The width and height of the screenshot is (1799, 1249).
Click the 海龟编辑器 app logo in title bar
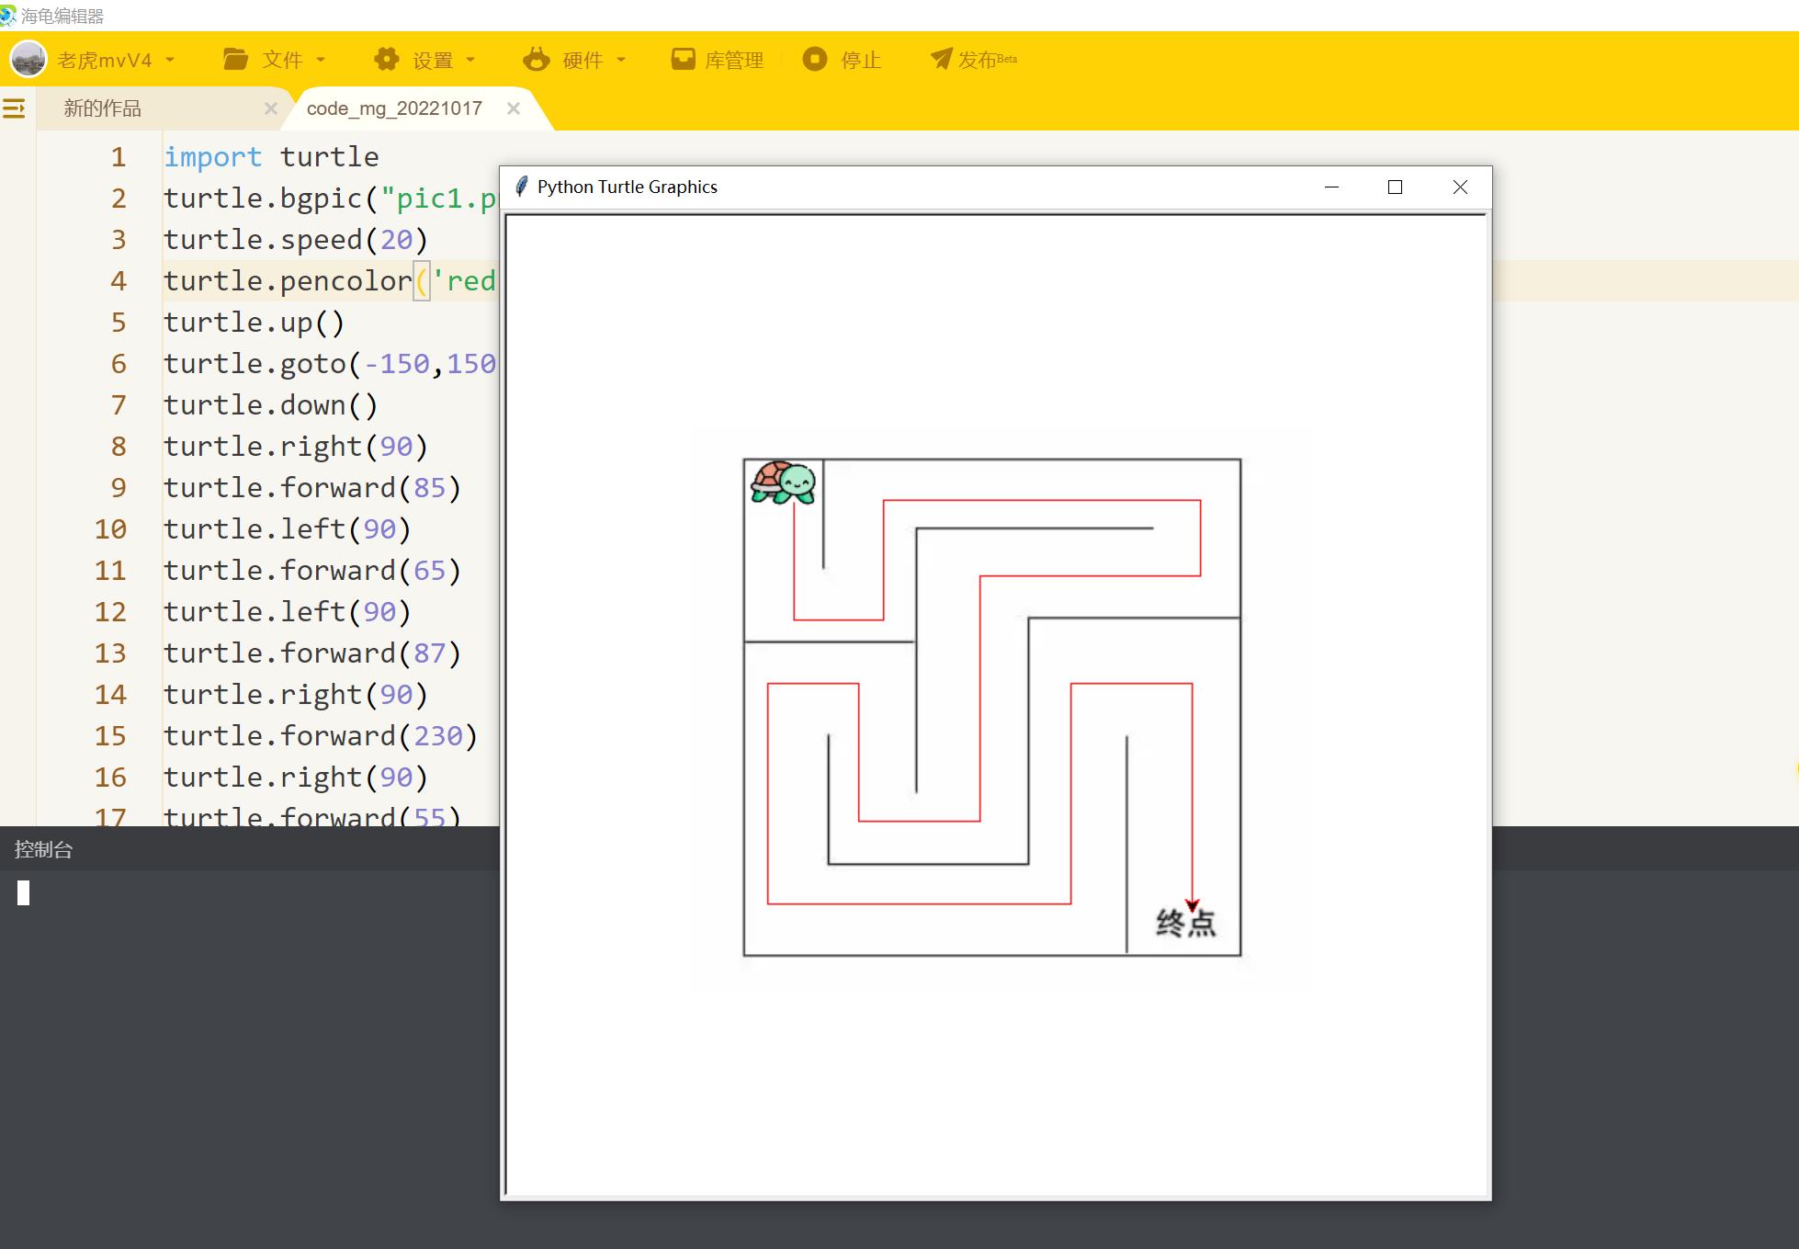[x=8, y=16]
